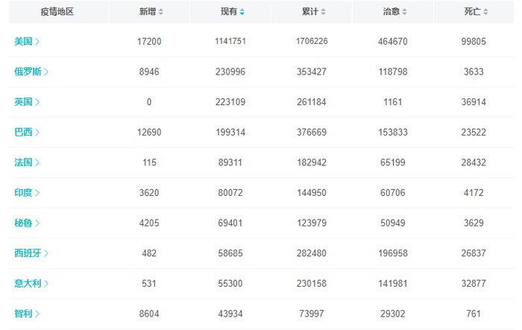Sort the table by 累计 column

tap(314, 12)
